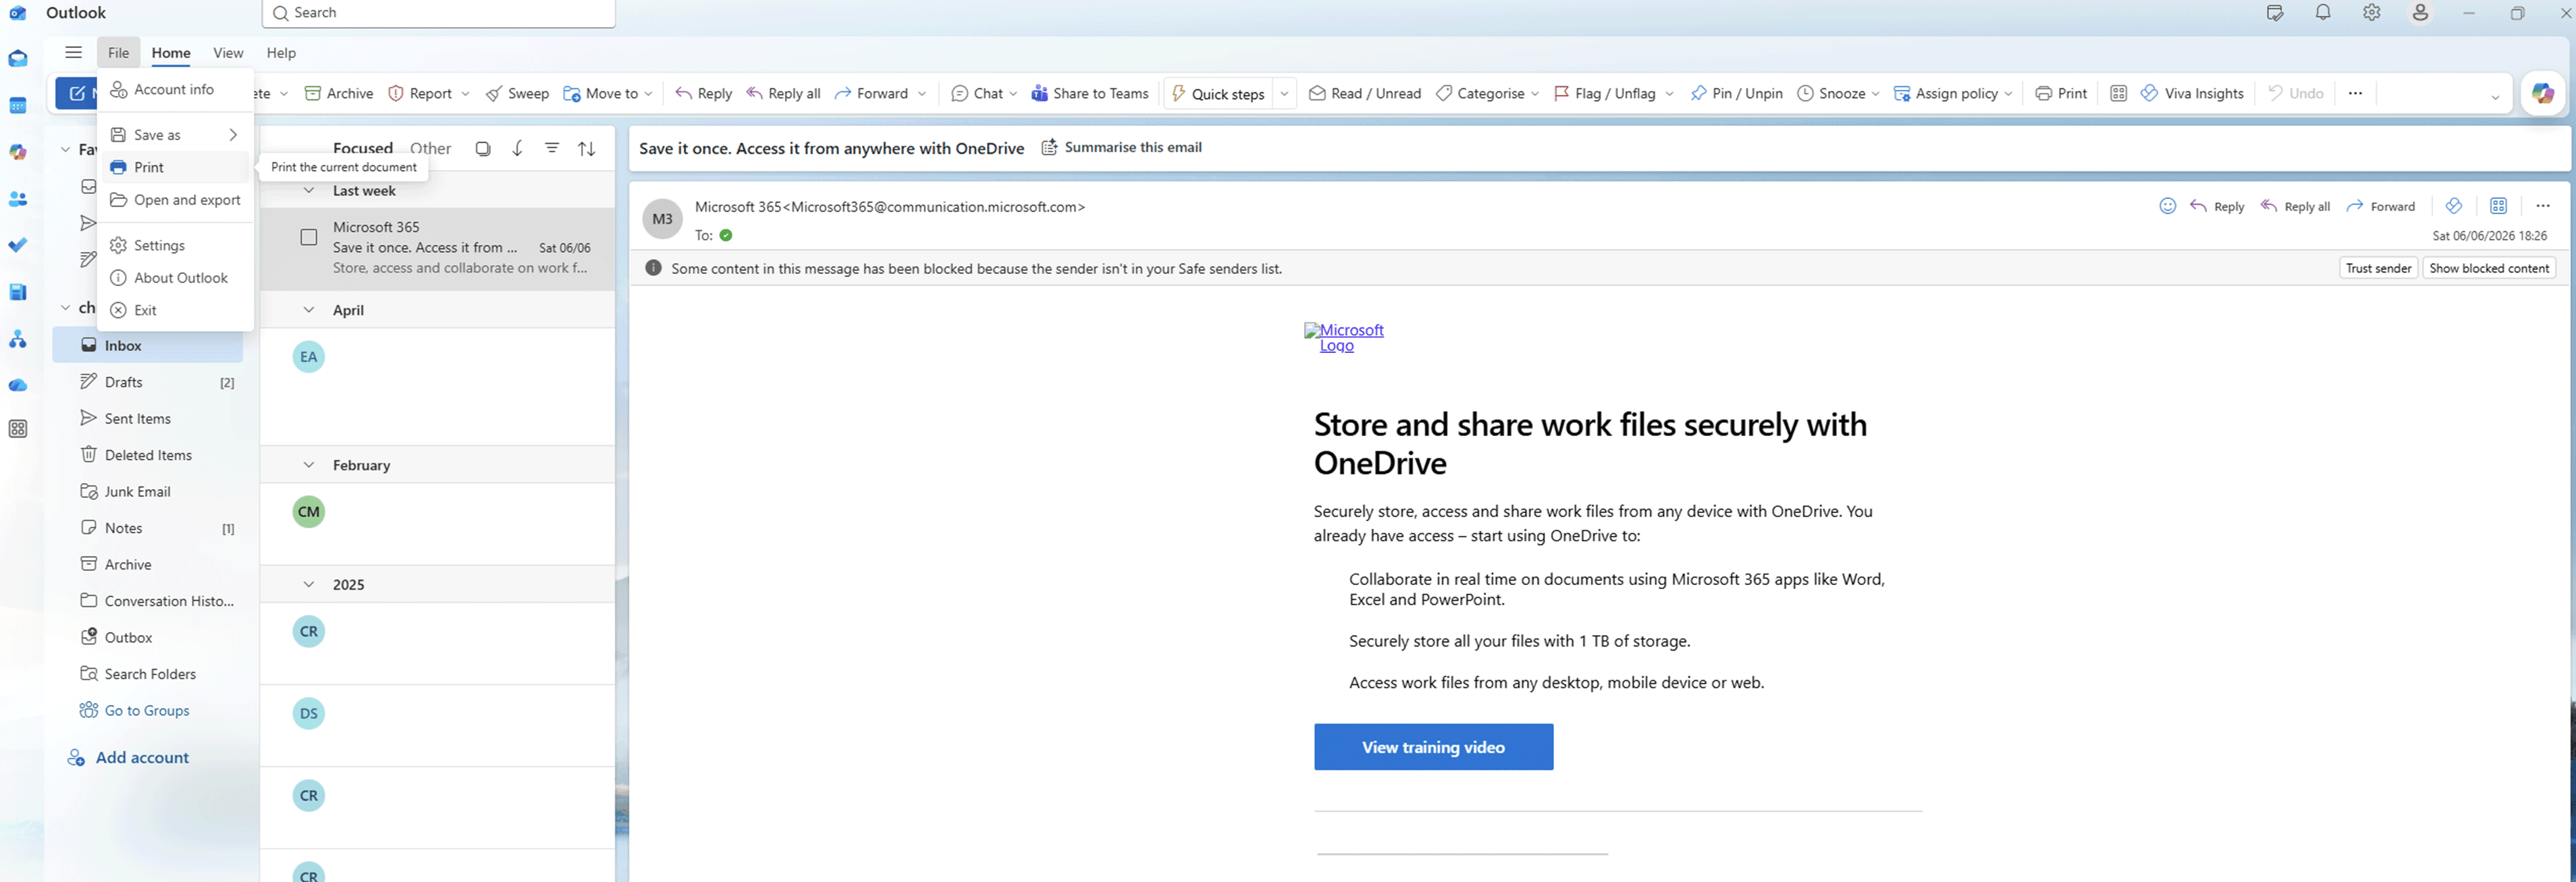Choose Account info from File menu

click(175, 89)
